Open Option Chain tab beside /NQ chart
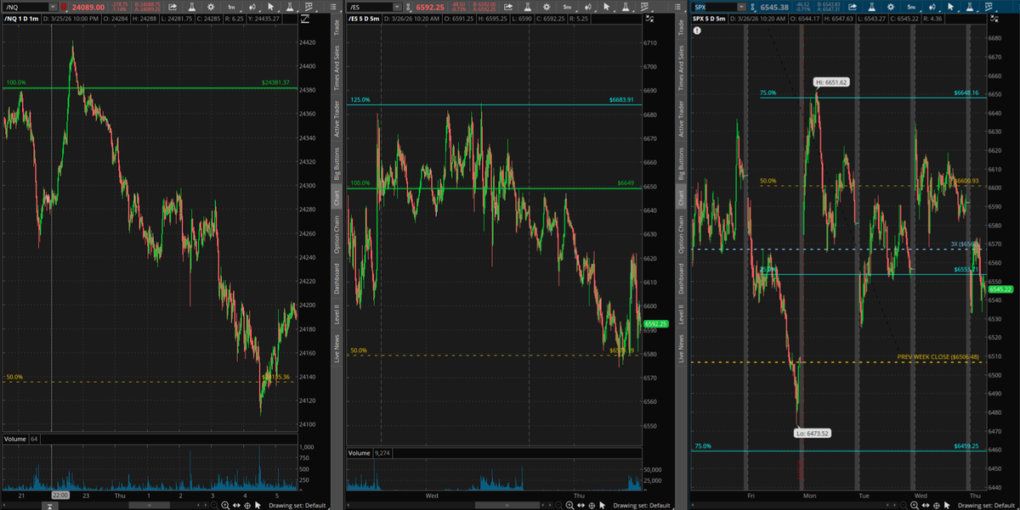 (337, 234)
